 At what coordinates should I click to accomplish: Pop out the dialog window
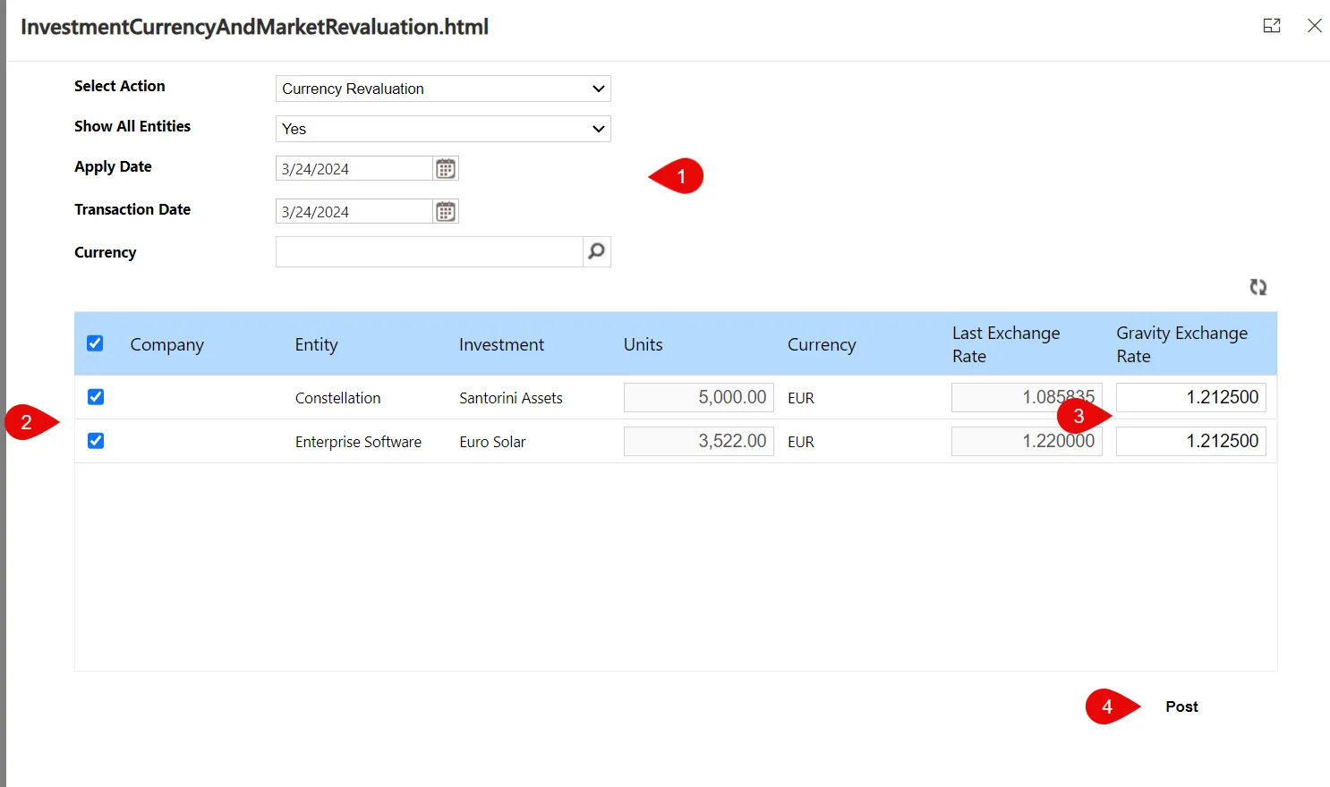[1272, 26]
